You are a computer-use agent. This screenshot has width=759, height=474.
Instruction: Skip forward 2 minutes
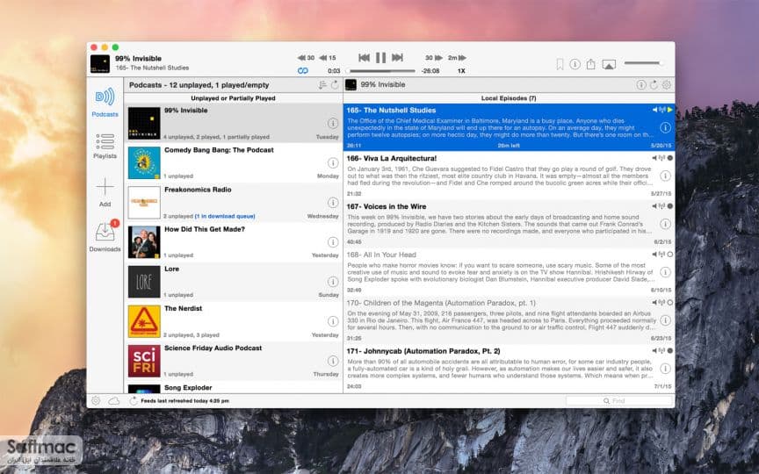[457, 58]
